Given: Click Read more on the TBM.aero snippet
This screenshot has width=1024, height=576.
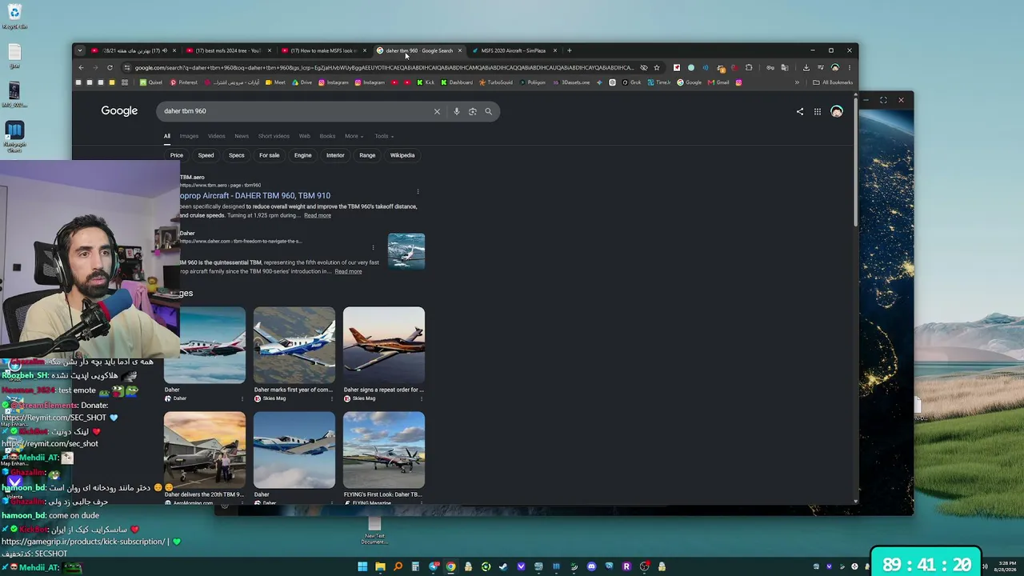Looking at the screenshot, I should pyautogui.click(x=318, y=215).
